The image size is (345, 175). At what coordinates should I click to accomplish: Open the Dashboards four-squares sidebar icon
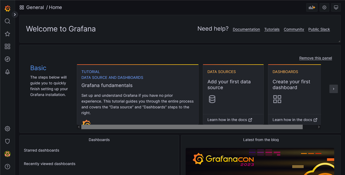pyautogui.click(x=7, y=46)
